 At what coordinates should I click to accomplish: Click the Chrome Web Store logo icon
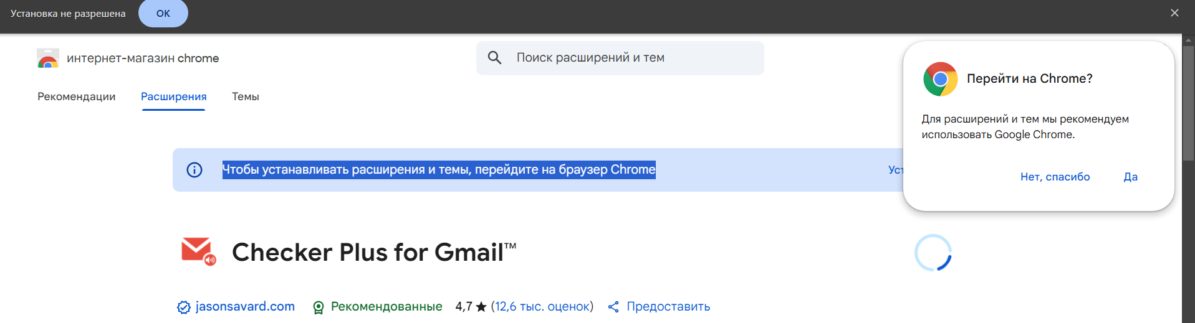pos(48,59)
